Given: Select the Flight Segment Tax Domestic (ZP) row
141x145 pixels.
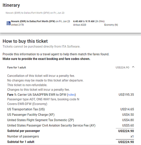Looking at the screenshot, I should click(70, 120).
